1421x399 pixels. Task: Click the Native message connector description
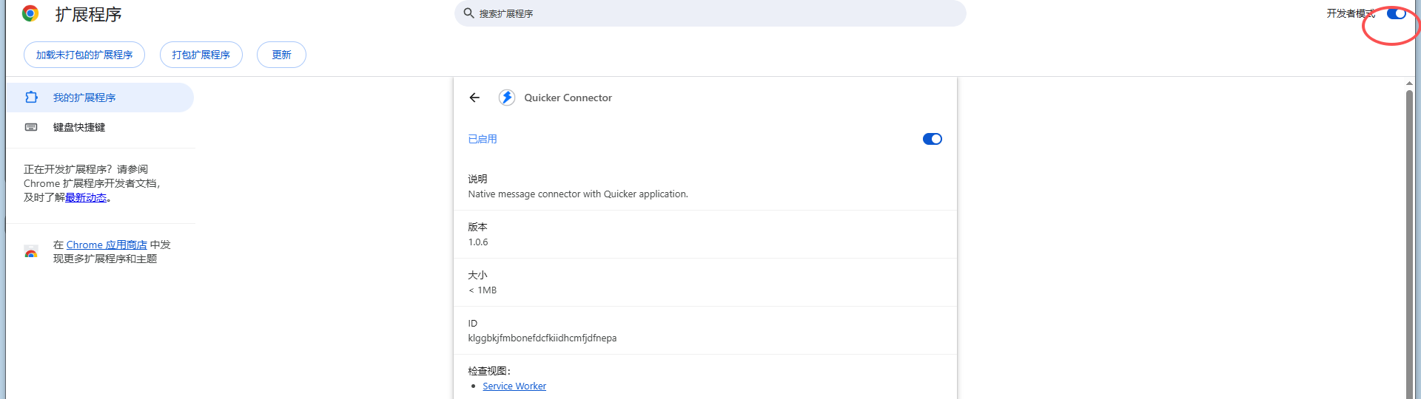[578, 194]
